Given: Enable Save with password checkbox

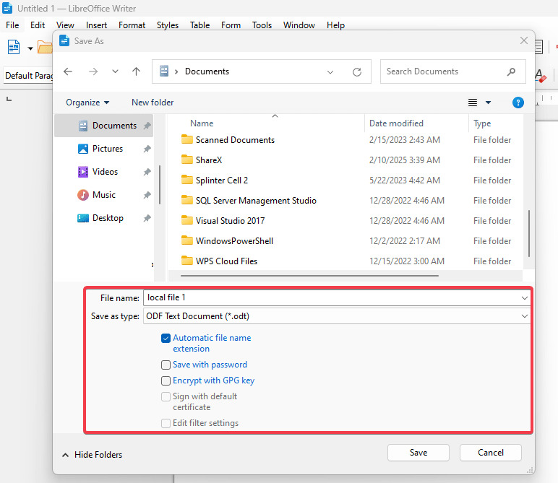Looking at the screenshot, I should [166, 365].
